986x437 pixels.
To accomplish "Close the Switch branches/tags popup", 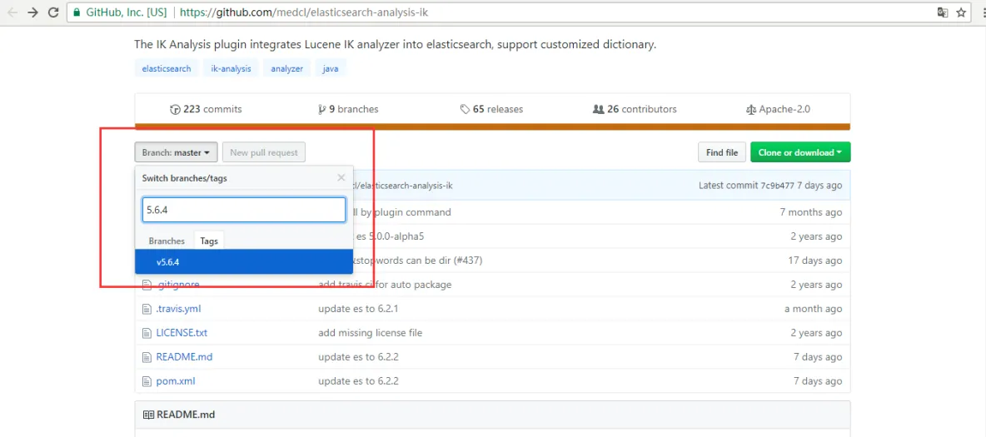I will (341, 178).
